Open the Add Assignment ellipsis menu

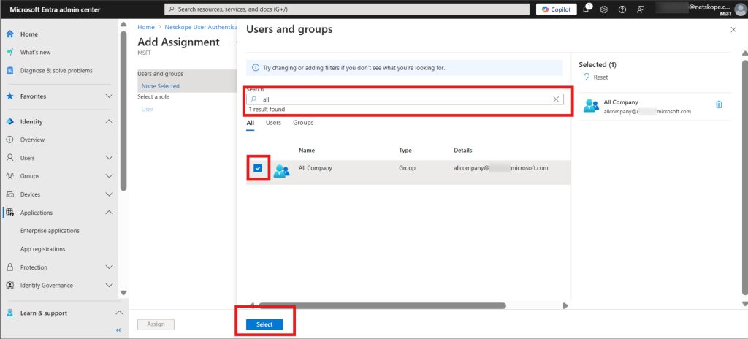pos(234,42)
